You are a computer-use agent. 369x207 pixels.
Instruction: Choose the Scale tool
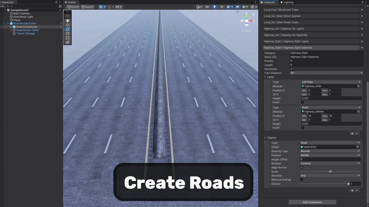coord(68,34)
